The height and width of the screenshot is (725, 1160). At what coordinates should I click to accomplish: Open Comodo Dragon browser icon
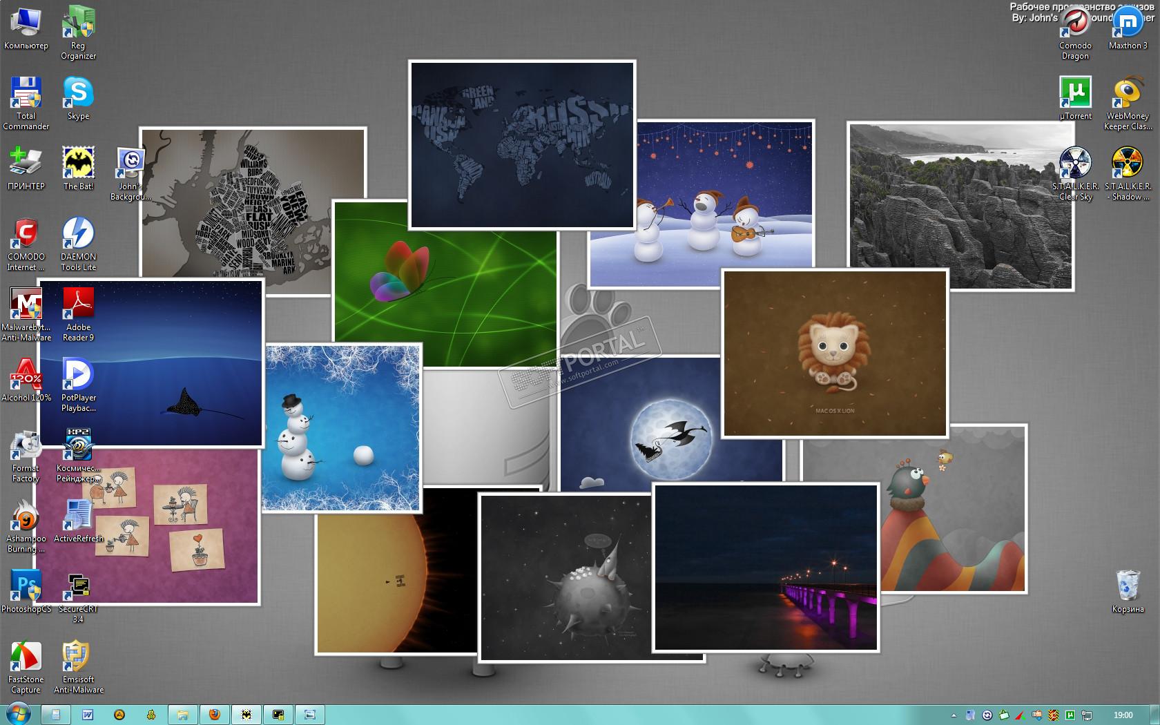point(1075,32)
